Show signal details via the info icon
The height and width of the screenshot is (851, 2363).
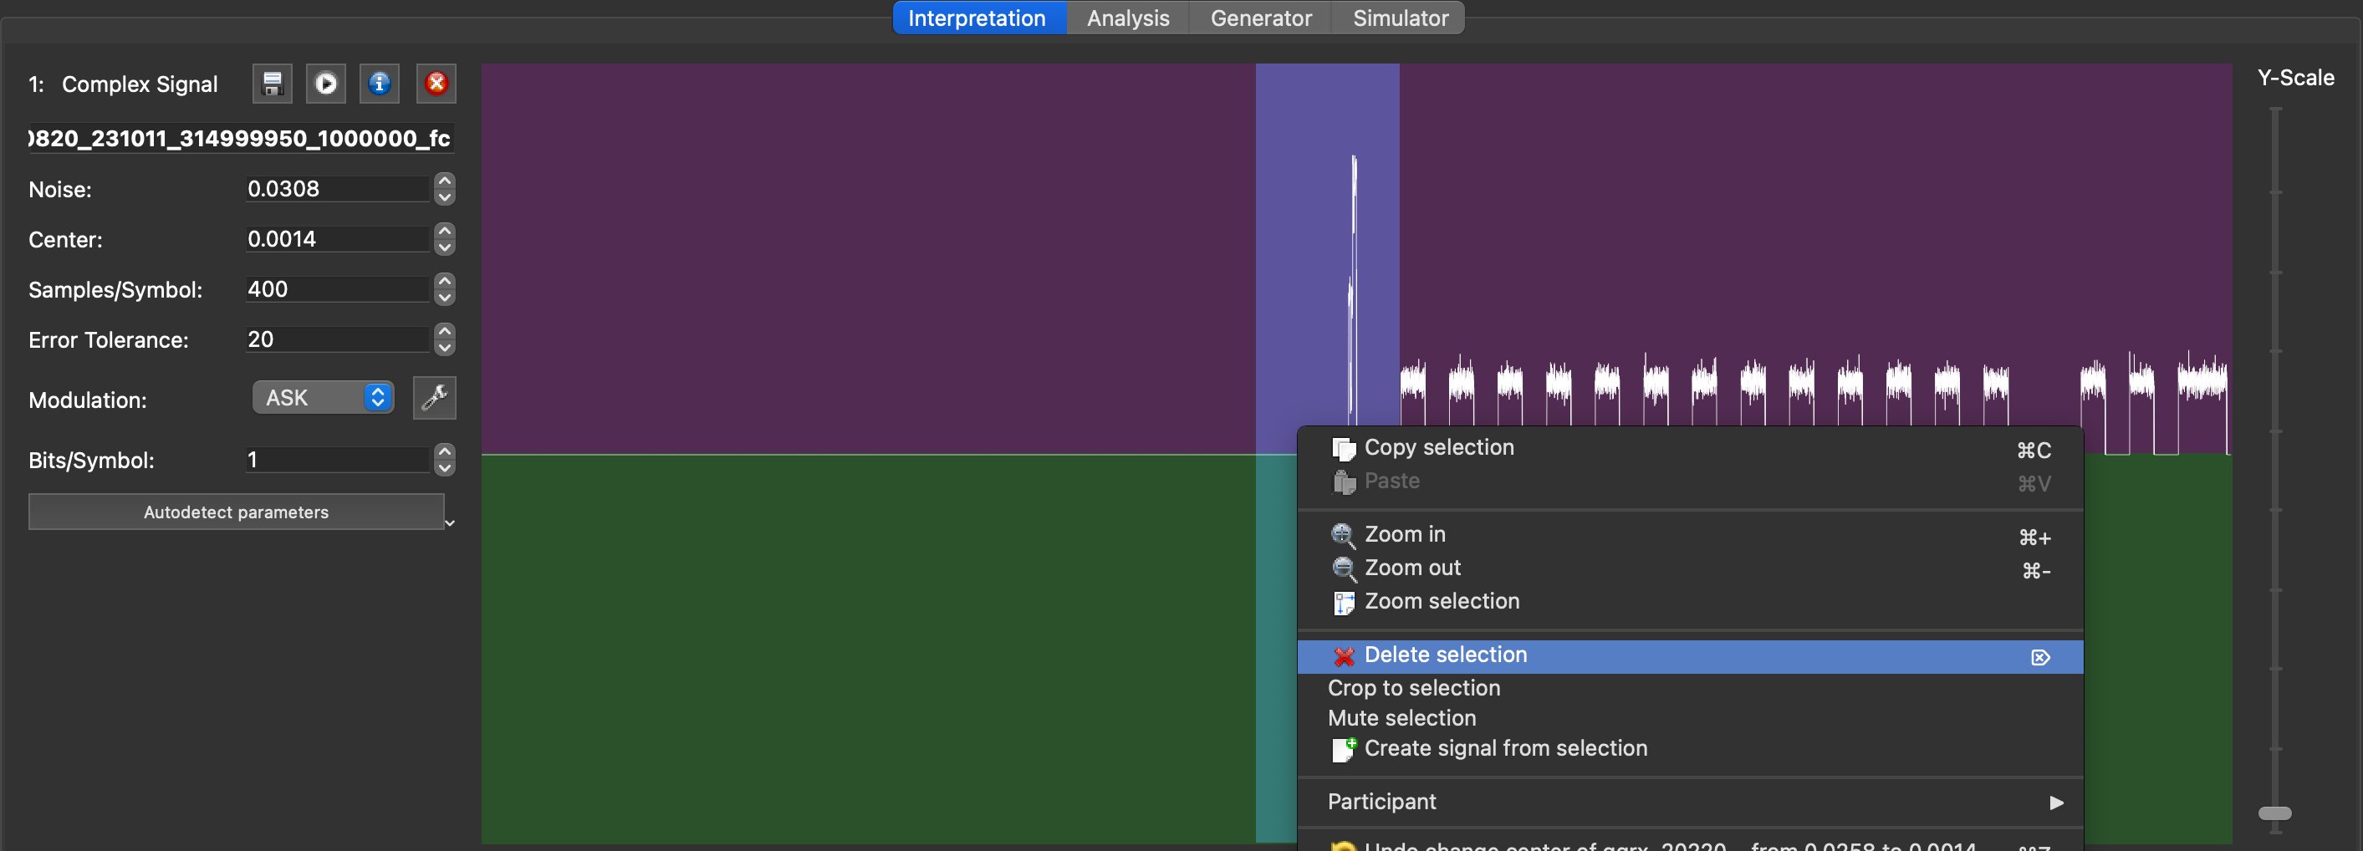(379, 84)
